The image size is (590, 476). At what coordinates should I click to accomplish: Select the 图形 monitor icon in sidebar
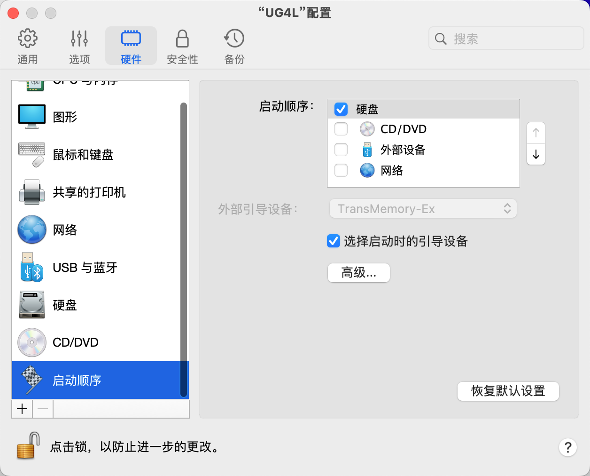[32, 117]
